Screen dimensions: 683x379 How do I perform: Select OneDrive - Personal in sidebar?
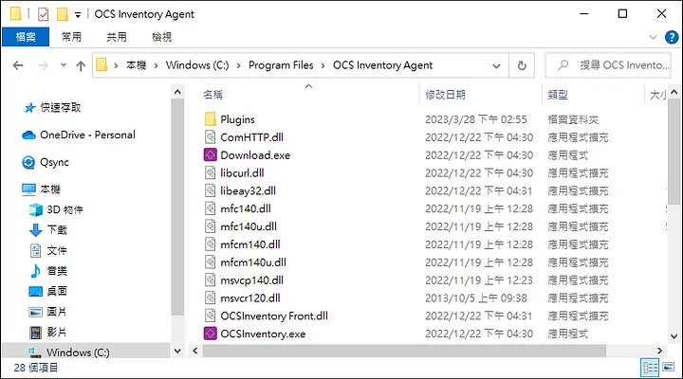tap(79, 135)
